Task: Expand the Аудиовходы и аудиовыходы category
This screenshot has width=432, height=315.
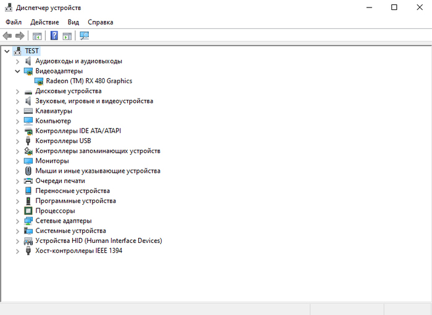Action: pyautogui.click(x=17, y=61)
